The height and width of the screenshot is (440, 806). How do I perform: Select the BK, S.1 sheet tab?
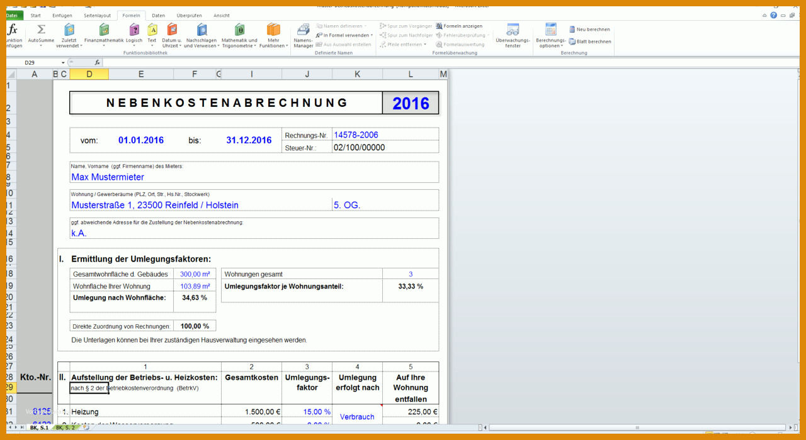tap(39, 427)
